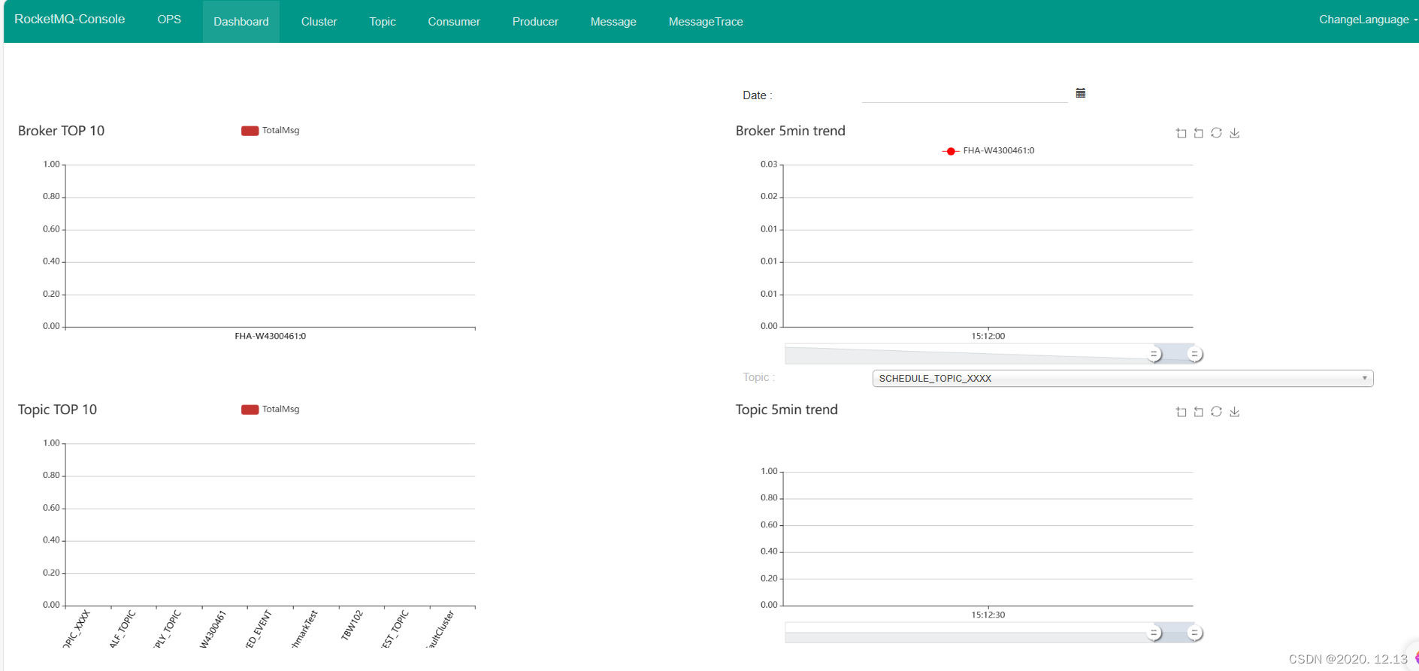This screenshot has width=1419, height=671.
Task: Activate area zoom on Topic 5min trend
Action: pos(1181,412)
